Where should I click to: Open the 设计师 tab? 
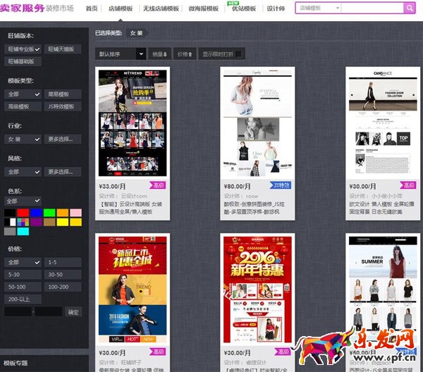(x=276, y=8)
